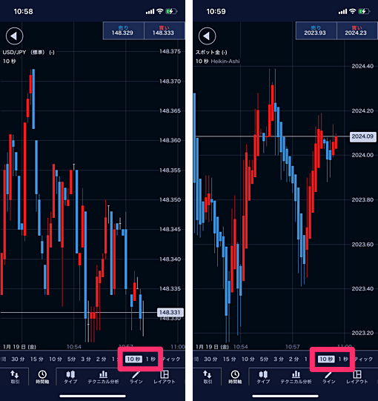Viewport: 378px width, 401px height.
Task: Select 5分 timeframe on USD/JPY chart
Action: click(71, 359)
